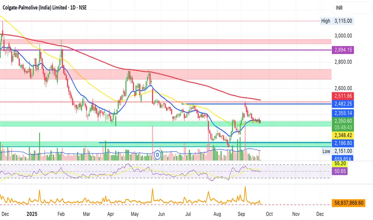Click the 3,000.00 price axis label
Screen dimensions: 373x220
(x=343, y=36)
